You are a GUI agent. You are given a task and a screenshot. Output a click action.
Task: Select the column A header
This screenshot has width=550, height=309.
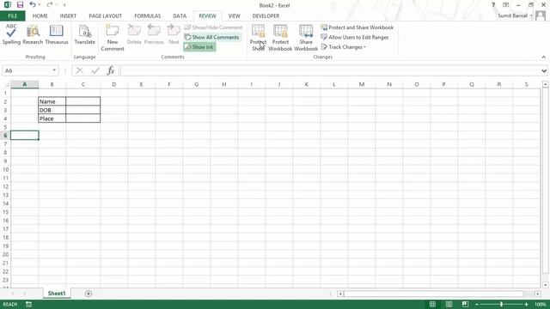tap(25, 84)
